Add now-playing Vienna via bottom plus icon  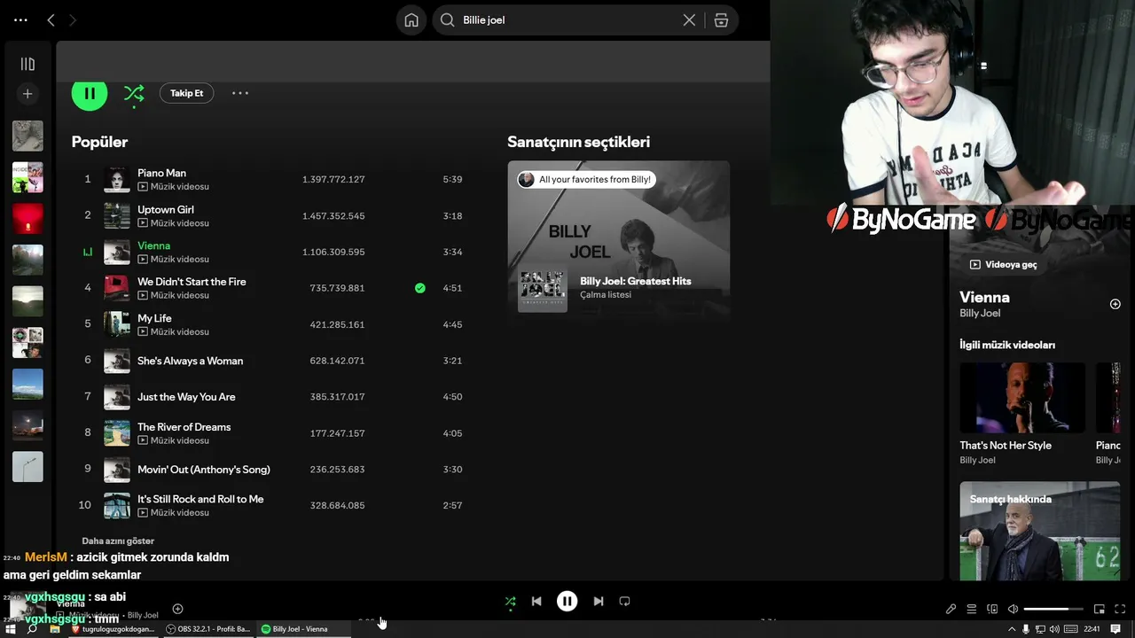(177, 609)
